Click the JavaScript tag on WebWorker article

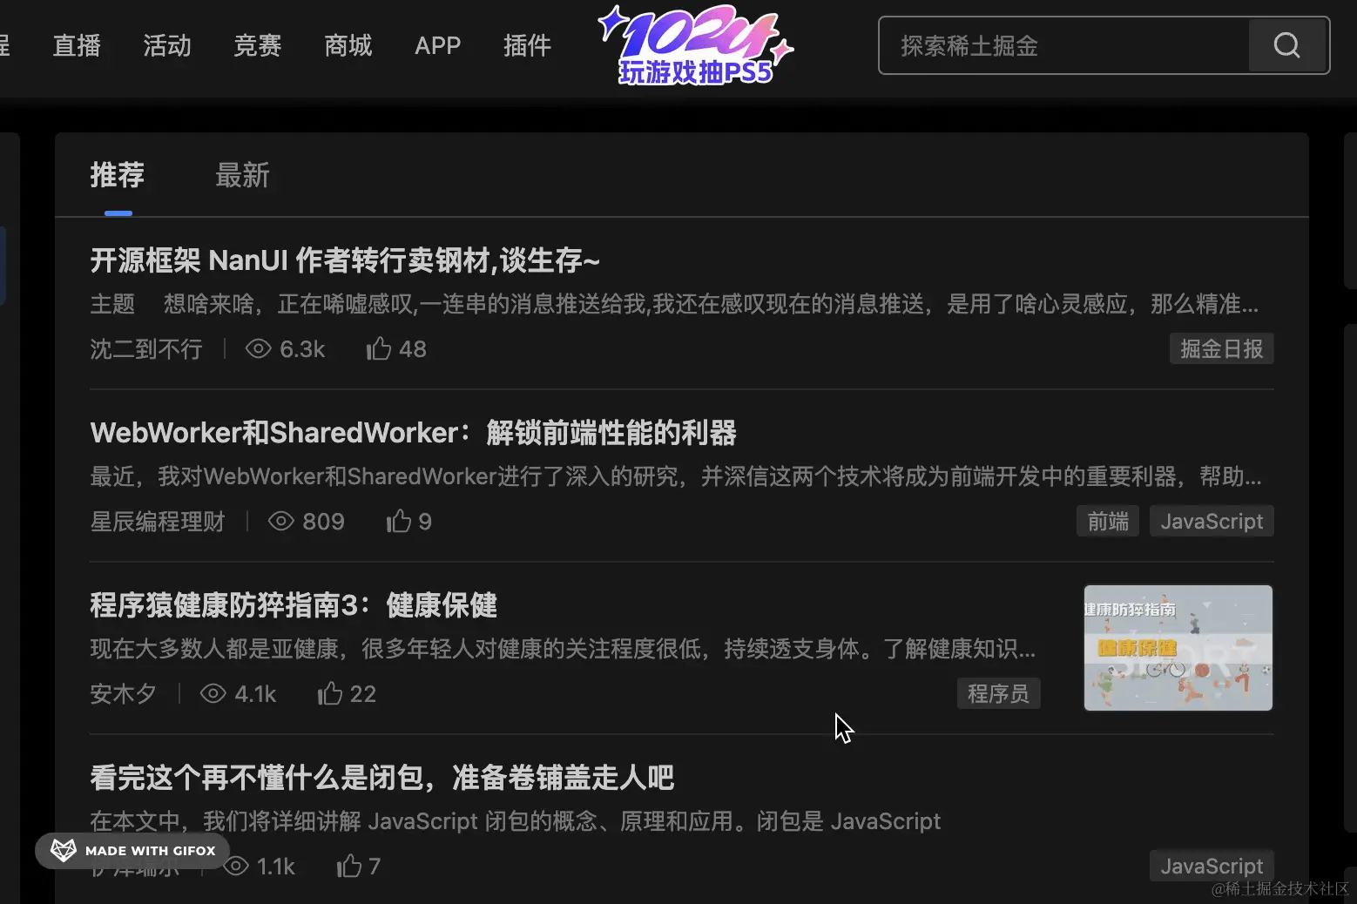tap(1212, 522)
